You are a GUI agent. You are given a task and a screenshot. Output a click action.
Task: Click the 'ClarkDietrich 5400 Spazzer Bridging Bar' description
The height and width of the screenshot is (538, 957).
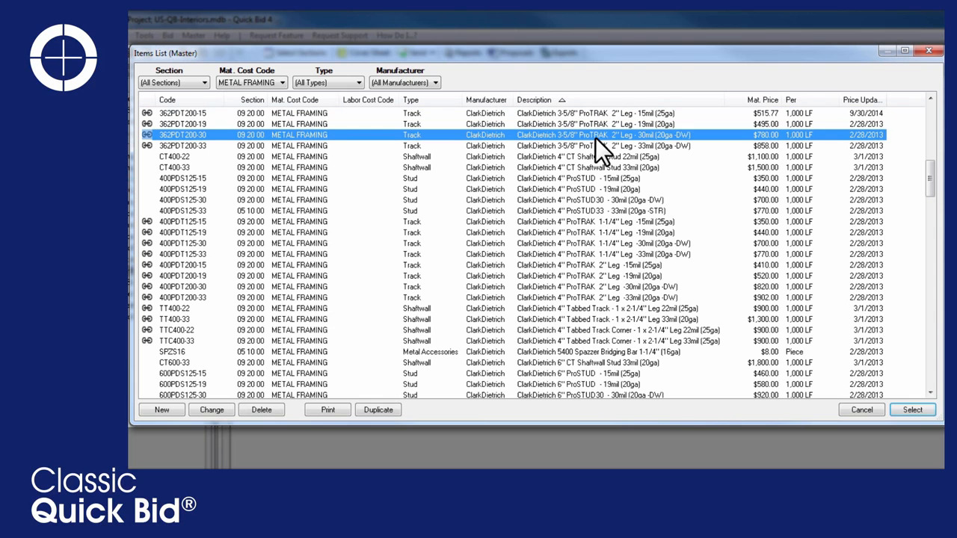coord(599,352)
